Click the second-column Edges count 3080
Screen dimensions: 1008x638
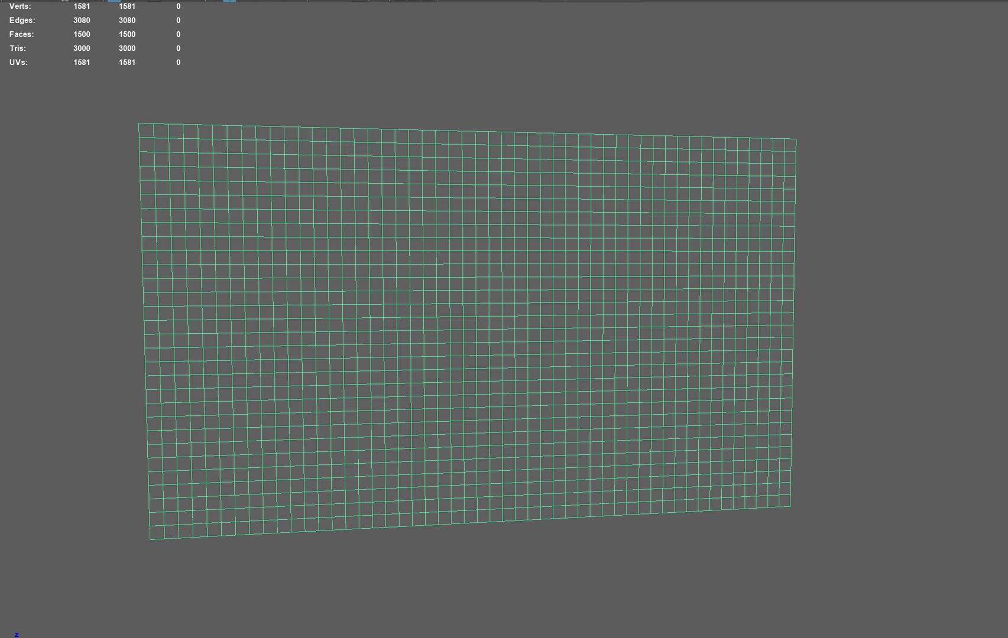click(x=127, y=20)
